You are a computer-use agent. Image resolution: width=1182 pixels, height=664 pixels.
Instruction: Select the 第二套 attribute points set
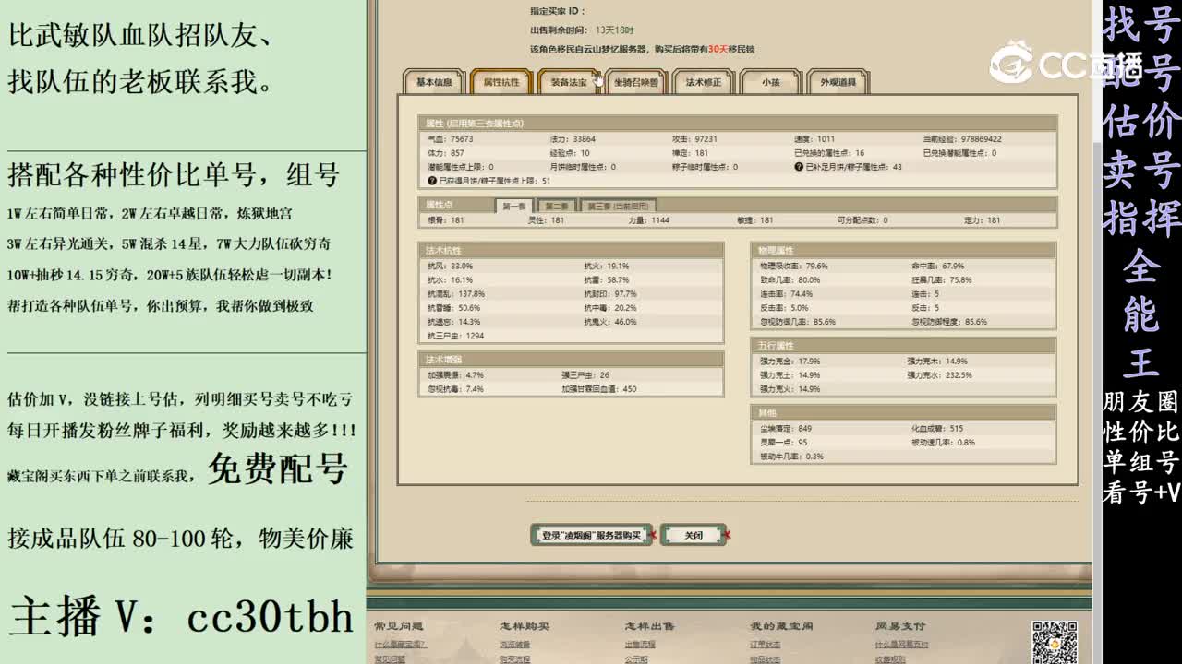556,207
